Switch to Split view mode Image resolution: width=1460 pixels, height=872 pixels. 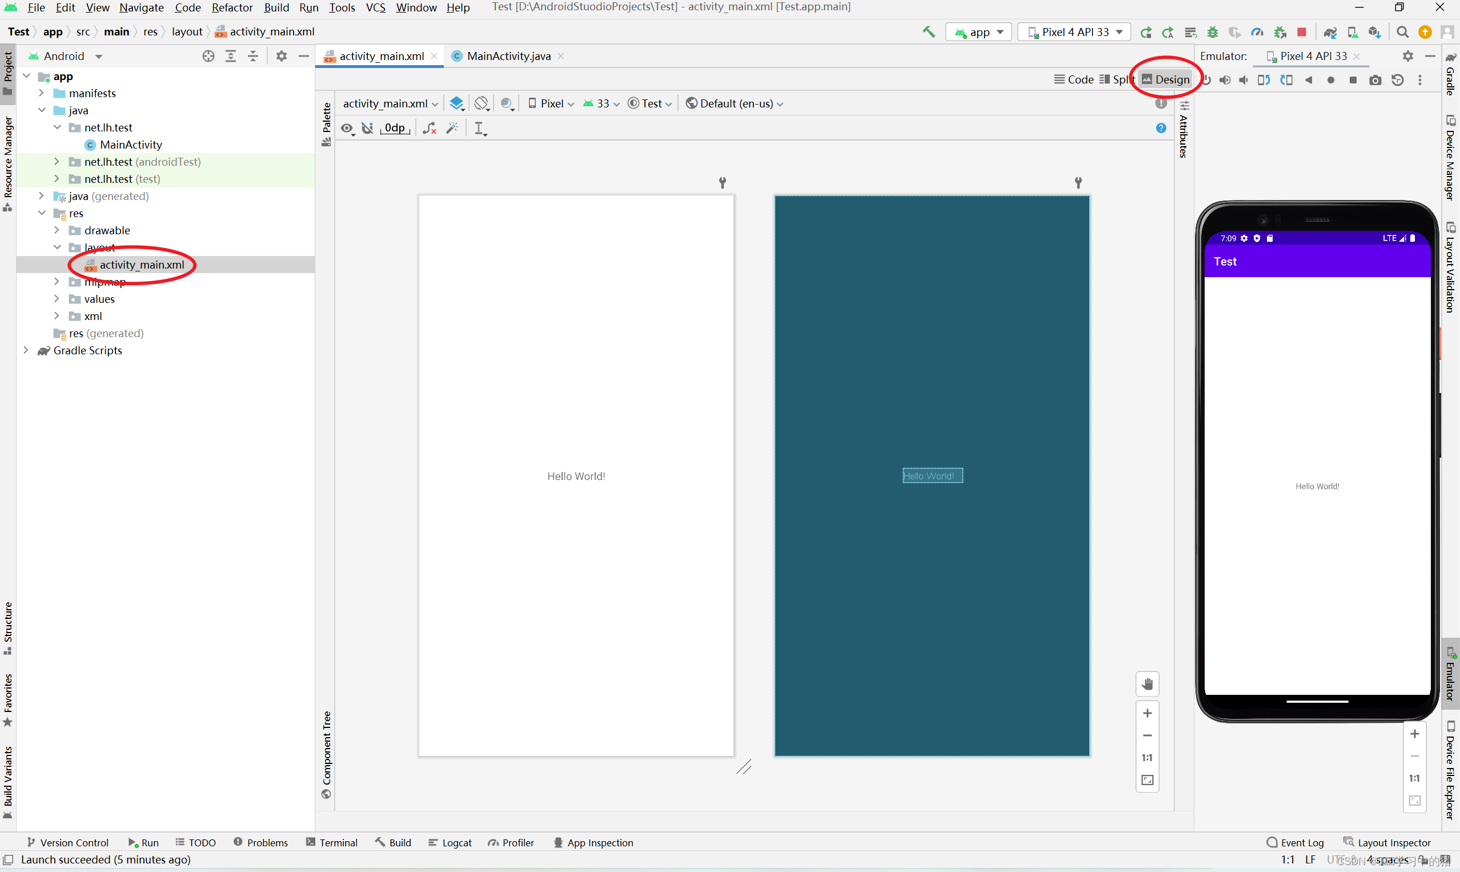pyautogui.click(x=1117, y=79)
